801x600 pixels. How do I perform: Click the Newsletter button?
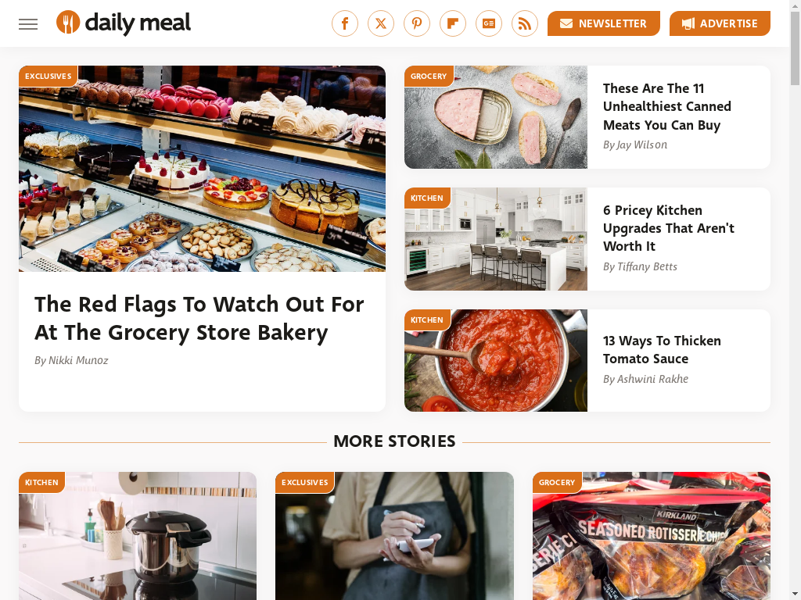click(604, 23)
